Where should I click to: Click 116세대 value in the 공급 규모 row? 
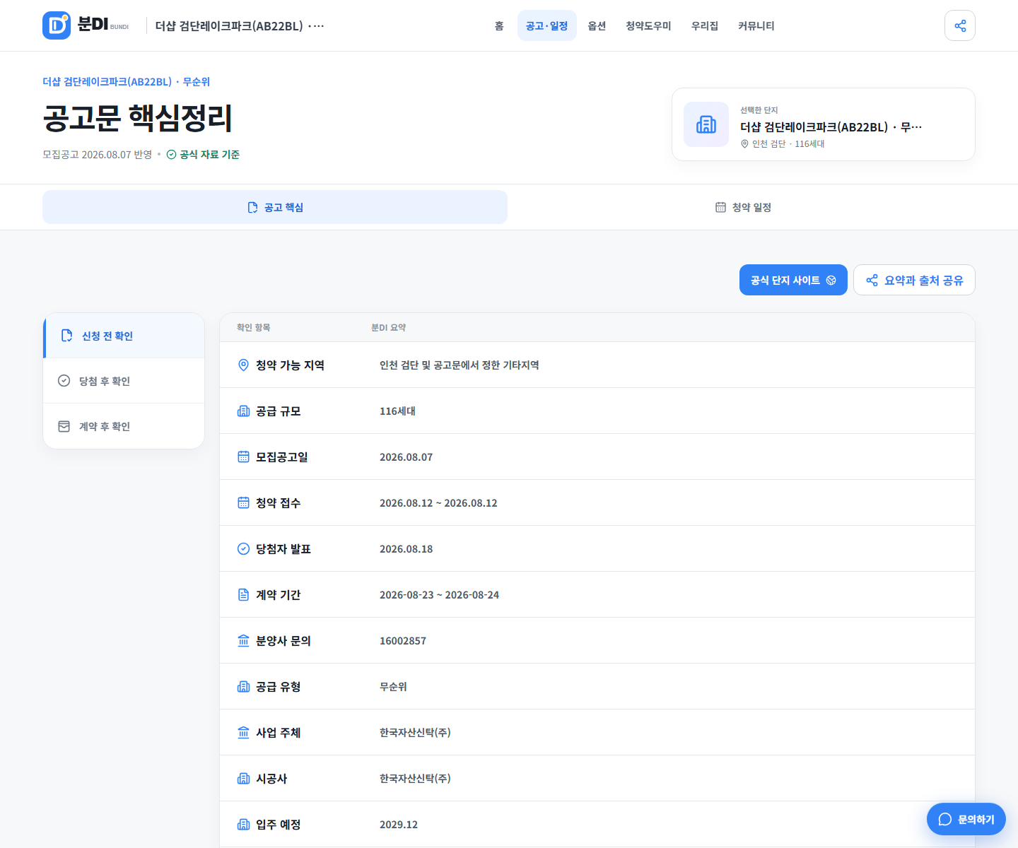tap(397, 411)
